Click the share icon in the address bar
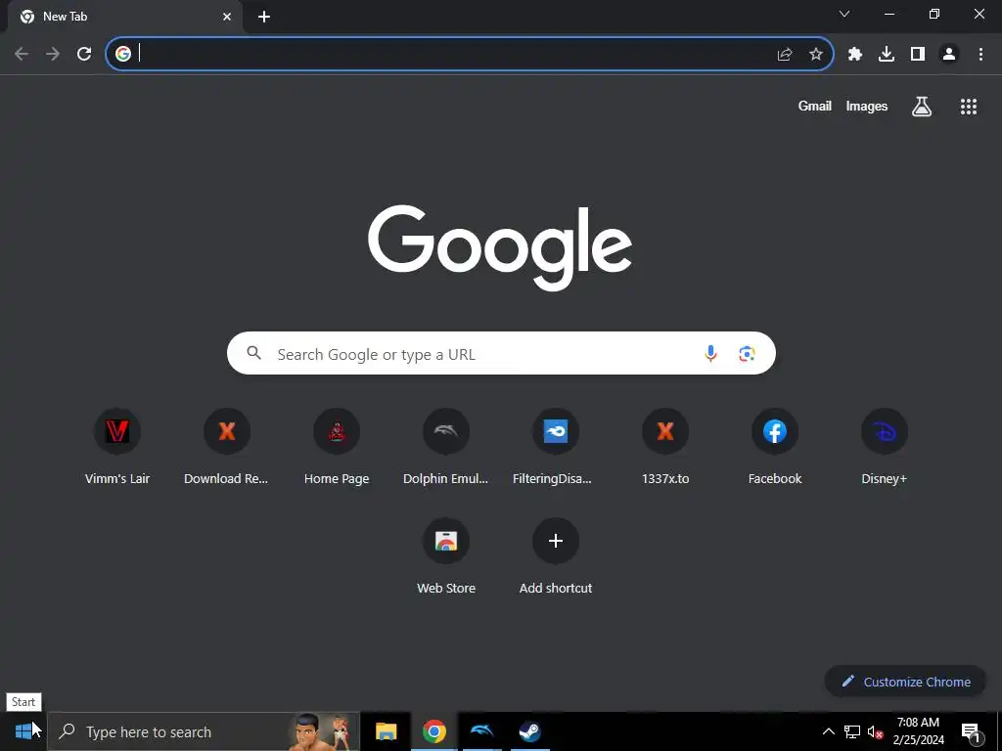Image resolution: width=1002 pixels, height=751 pixels. tap(785, 55)
